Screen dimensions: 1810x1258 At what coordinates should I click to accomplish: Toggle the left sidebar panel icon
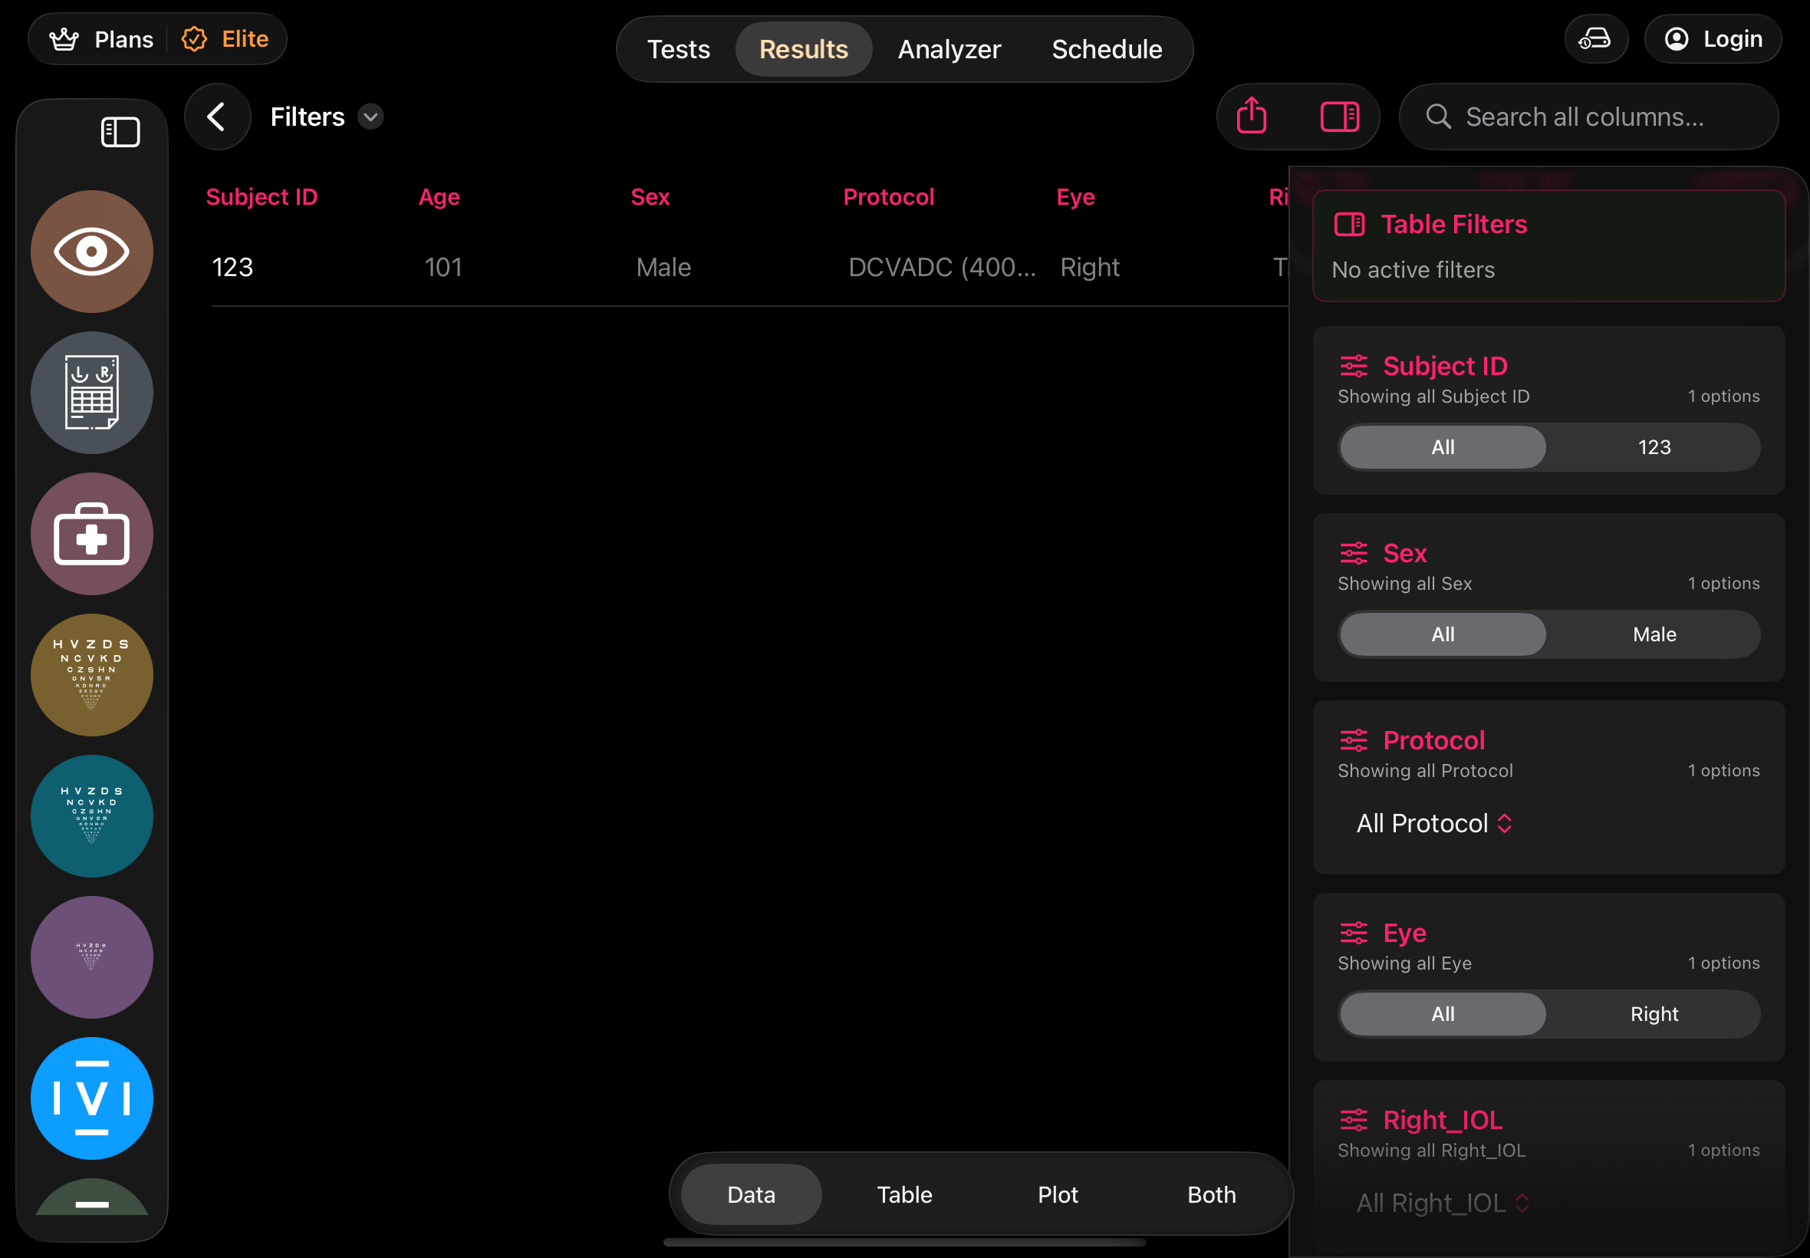click(120, 132)
